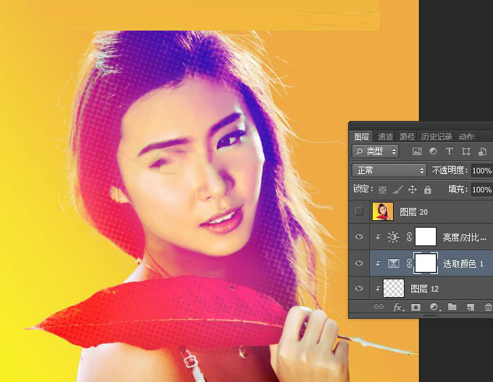493x382 pixels.
Task: Hide the 图层 12 layer
Action: tap(359, 288)
